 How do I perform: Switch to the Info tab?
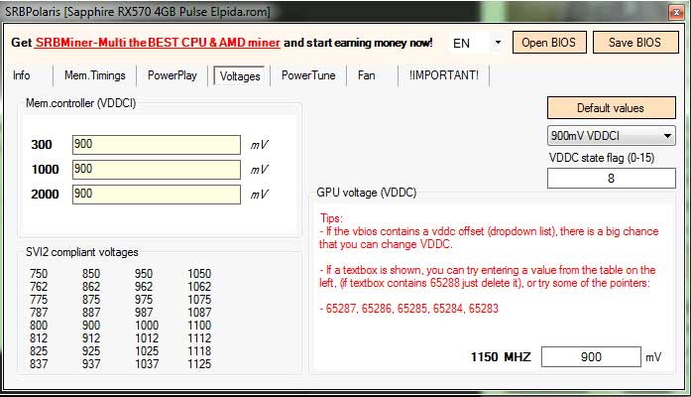tap(22, 75)
